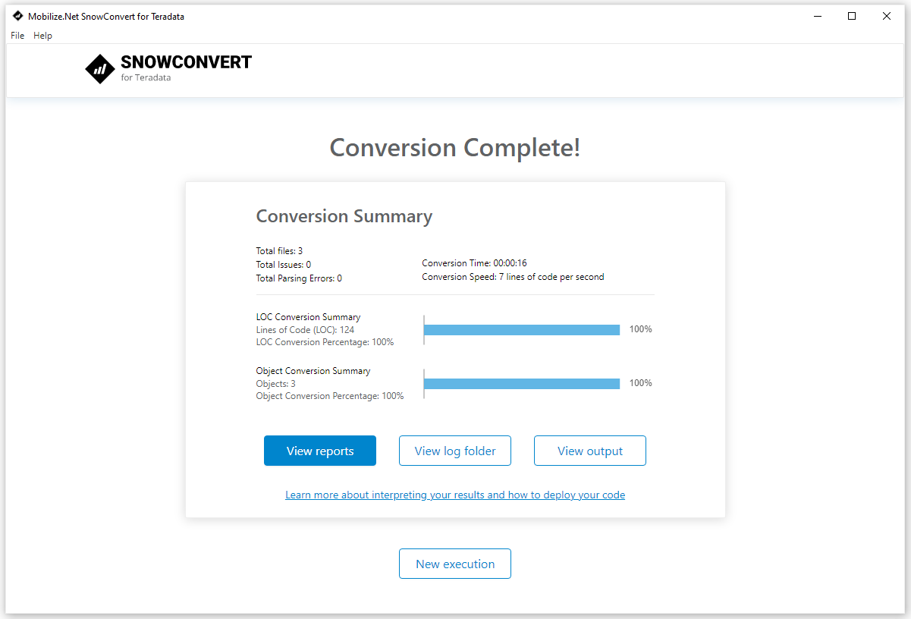Open the Help menu
Image resolution: width=911 pixels, height=619 pixels.
[x=42, y=36]
